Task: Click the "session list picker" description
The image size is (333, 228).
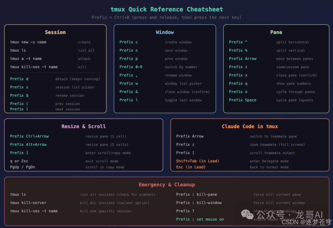Action: tap(75, 87)
